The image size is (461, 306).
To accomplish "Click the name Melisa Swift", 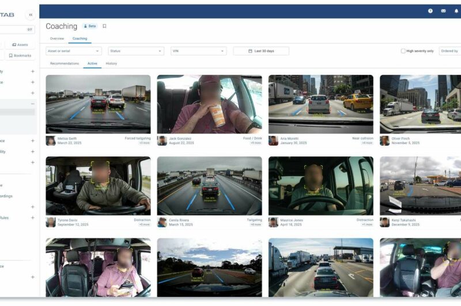I will 67,139.
